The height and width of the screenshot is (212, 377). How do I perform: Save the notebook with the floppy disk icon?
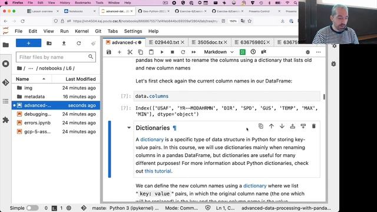(x=108, y=52)
